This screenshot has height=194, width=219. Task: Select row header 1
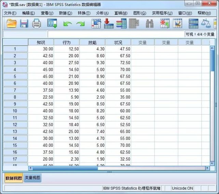click(x=15, y=49)
